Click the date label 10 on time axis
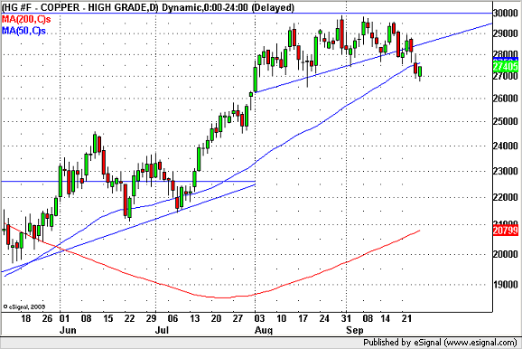Image resolution: width=522 pixels, height=349 pixels. coord(281,318)
